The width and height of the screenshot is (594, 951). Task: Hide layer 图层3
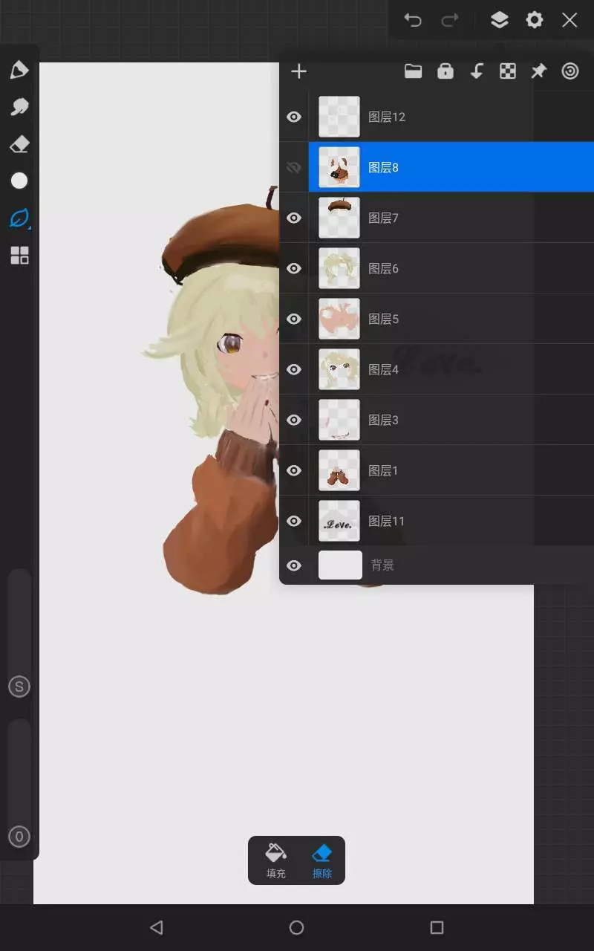pos(294,420)
